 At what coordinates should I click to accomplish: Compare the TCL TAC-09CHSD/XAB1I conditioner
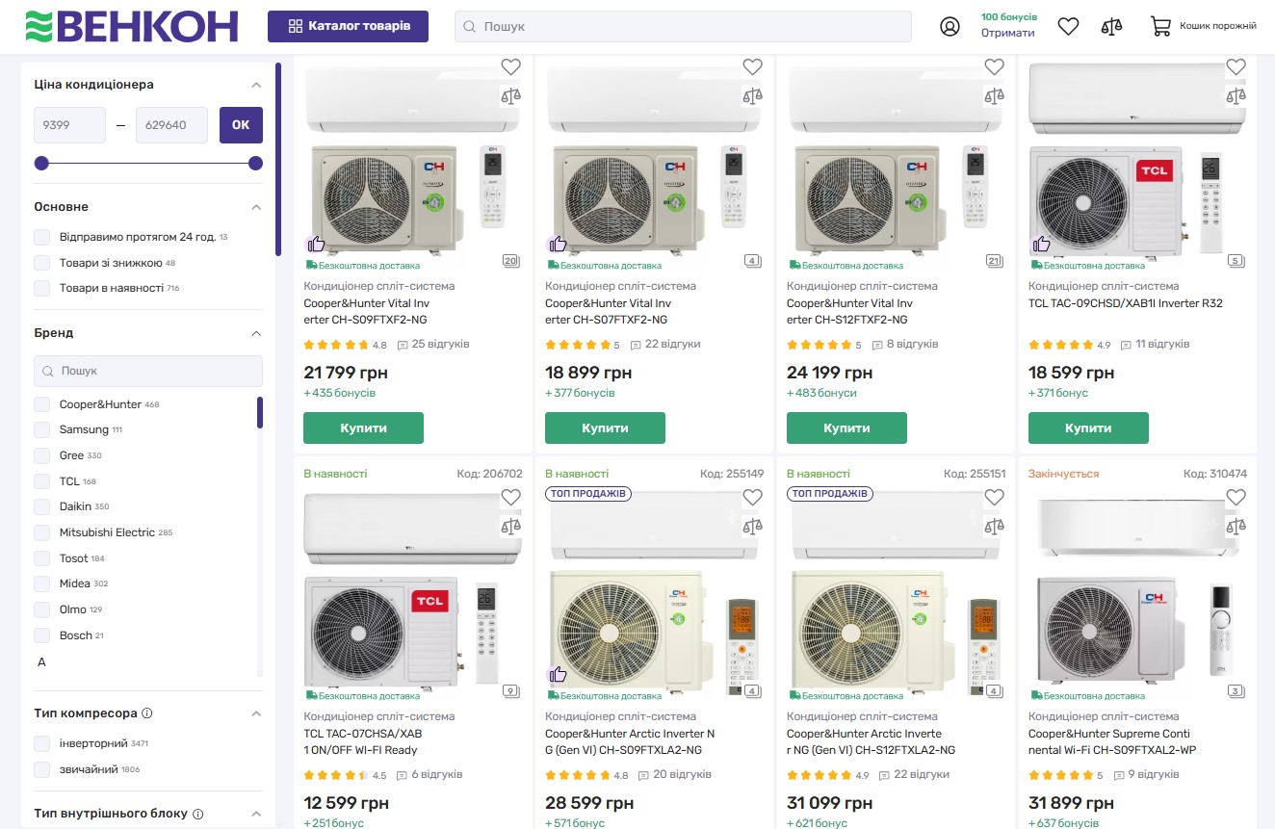pyautogui.click(x=1236, y=95)
